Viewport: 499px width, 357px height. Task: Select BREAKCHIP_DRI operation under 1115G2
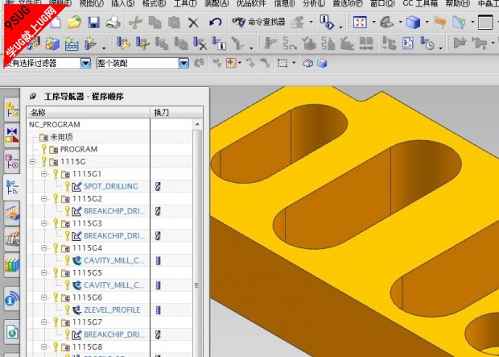114,211
